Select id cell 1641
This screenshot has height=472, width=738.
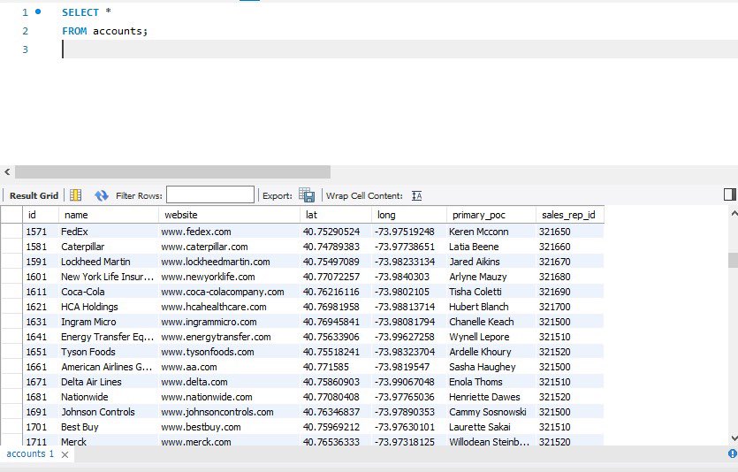pos(41,337)
